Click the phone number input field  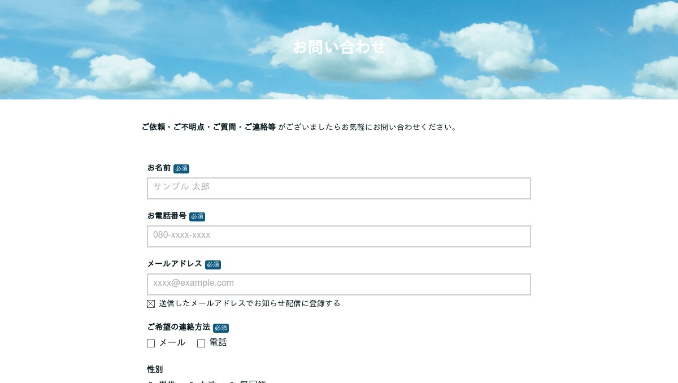click(x=338, y=236)
